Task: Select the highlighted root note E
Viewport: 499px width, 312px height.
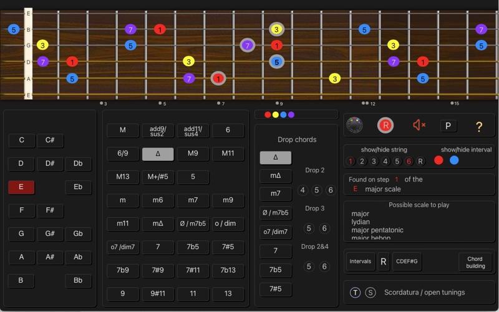Action: pyautogui.click(x=21, y=187)
